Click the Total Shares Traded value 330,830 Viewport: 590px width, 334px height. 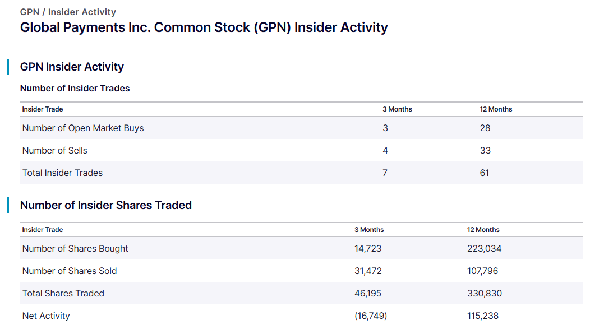pyautogui.click(x=485, y=293)
